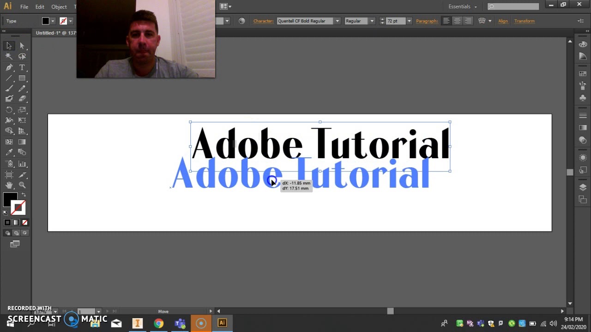Pick the Rectangle tool
Screen dimensions: 591x332
pos(22,78)
